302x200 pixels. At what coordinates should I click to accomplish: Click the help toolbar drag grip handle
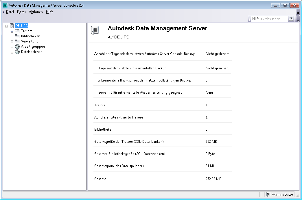tap(249, 19)
